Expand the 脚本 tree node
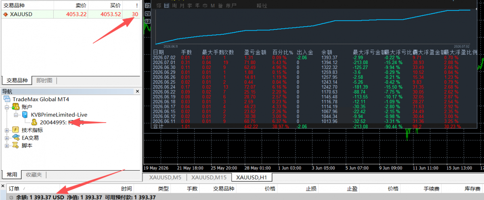The height and width of the screenshot is (200, 484). click(7, 146)
